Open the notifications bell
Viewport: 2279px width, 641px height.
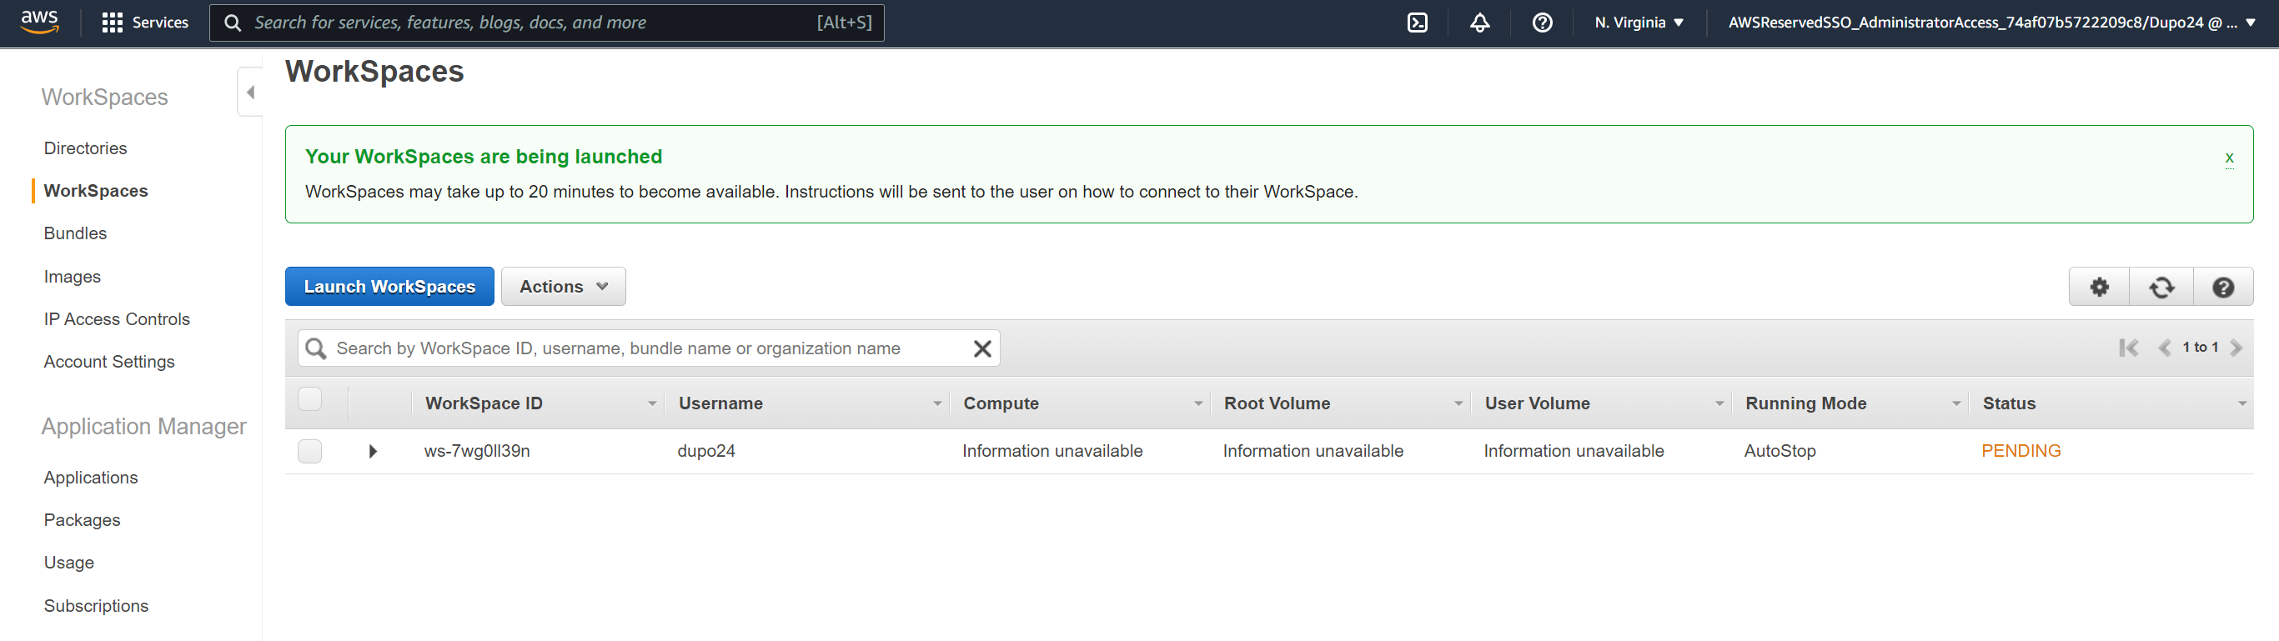pyautogui.click(x=1480, y=23)
